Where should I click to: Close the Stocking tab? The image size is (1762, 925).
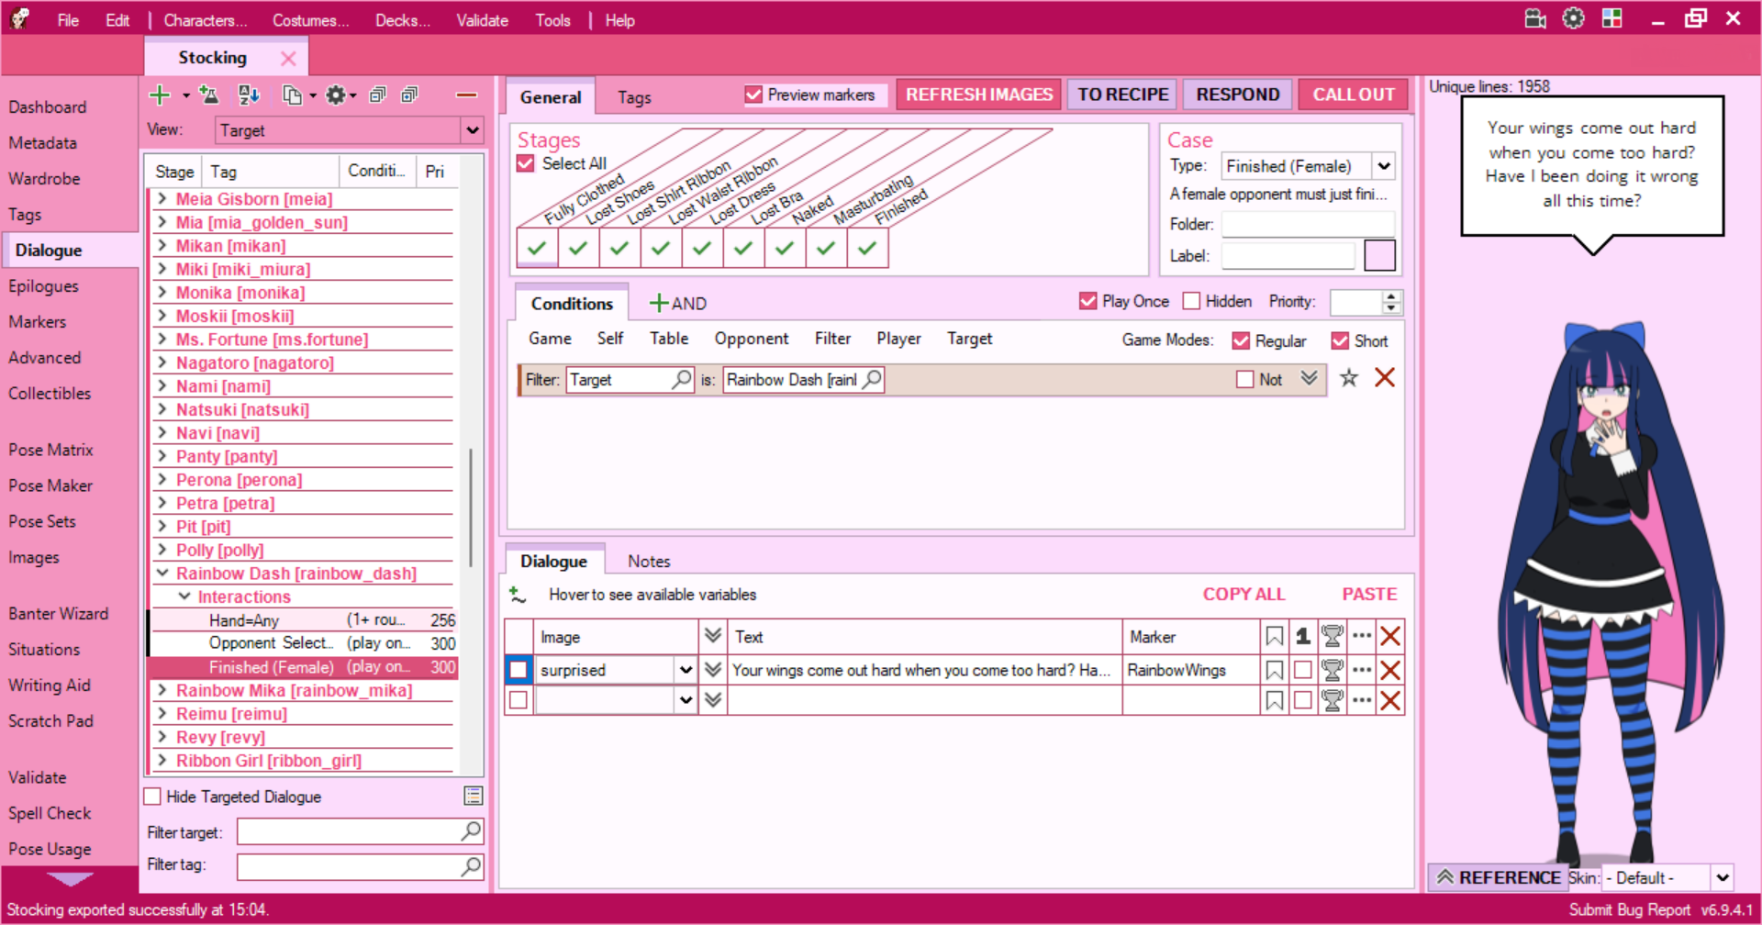(x=288, y=59)
